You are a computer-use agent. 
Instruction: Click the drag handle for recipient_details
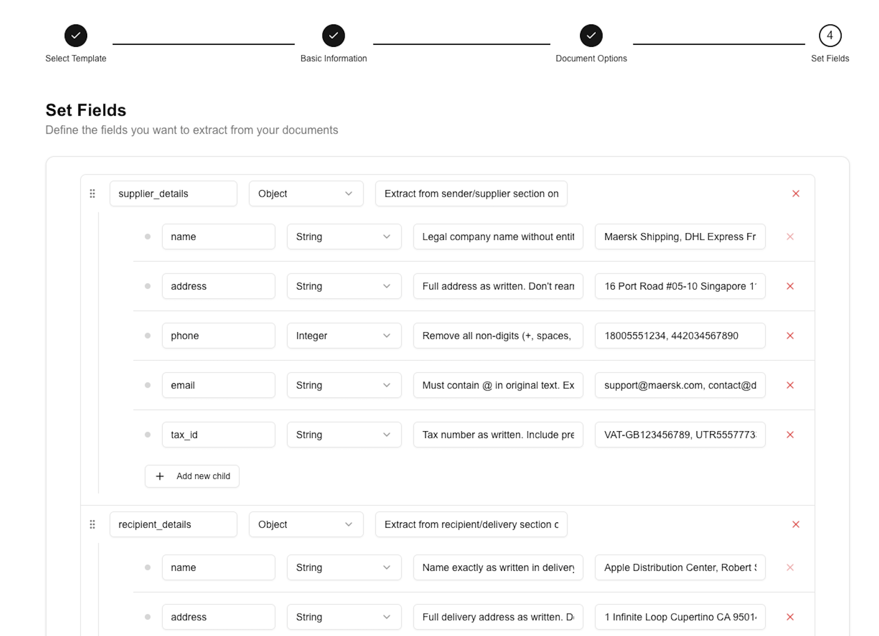point(93,525)
